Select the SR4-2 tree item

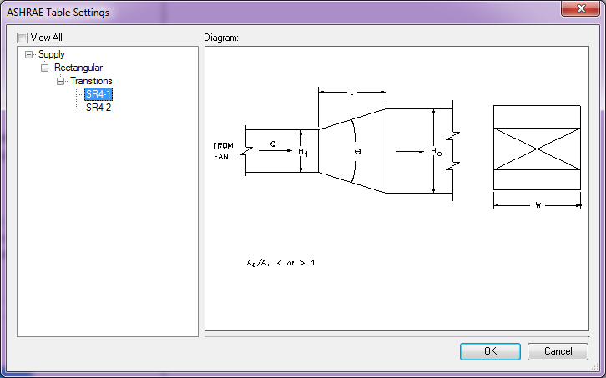[x=98, y=108]
